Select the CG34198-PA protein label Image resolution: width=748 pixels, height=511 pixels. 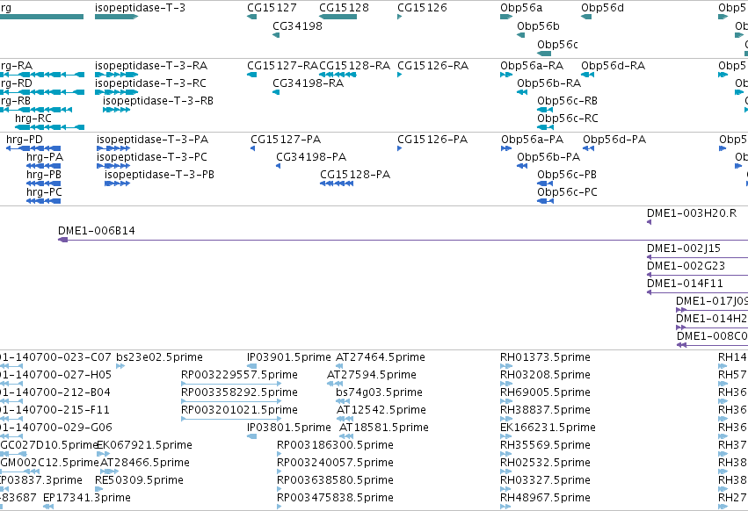click(x=311, y=157)
